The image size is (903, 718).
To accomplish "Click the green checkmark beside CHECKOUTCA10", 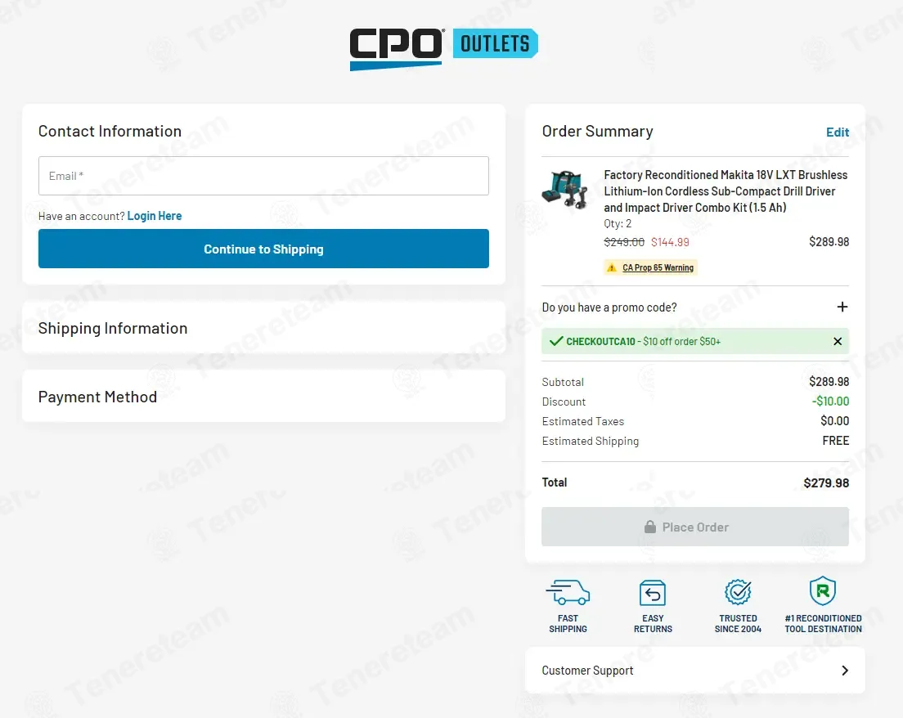I will [555, 342].
